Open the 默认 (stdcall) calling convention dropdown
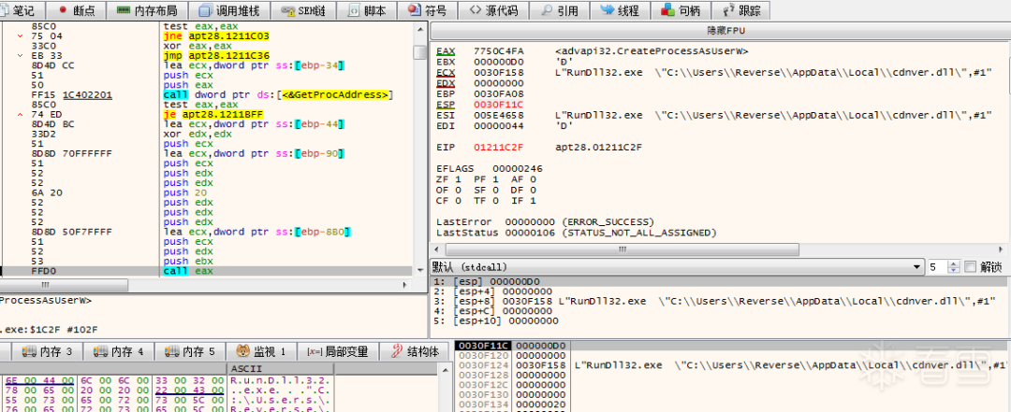This screenshot has height=412, width=1011. 677,267
